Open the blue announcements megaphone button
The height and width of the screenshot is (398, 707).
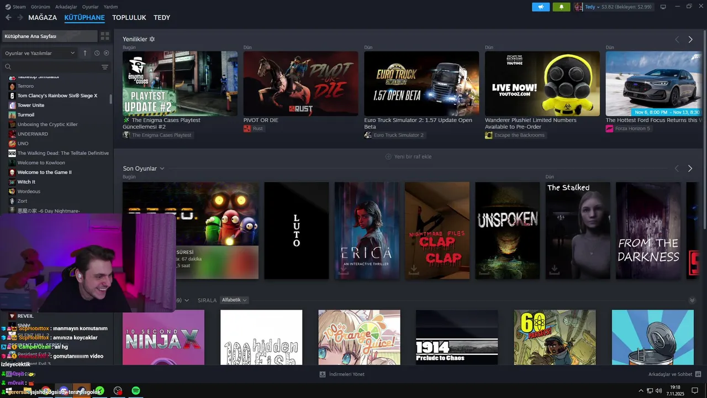pyautogui.click(x=541, y=7)
